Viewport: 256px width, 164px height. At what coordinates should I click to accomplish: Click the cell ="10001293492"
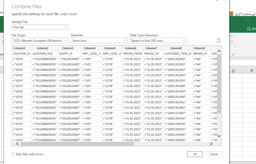[178, 59]
